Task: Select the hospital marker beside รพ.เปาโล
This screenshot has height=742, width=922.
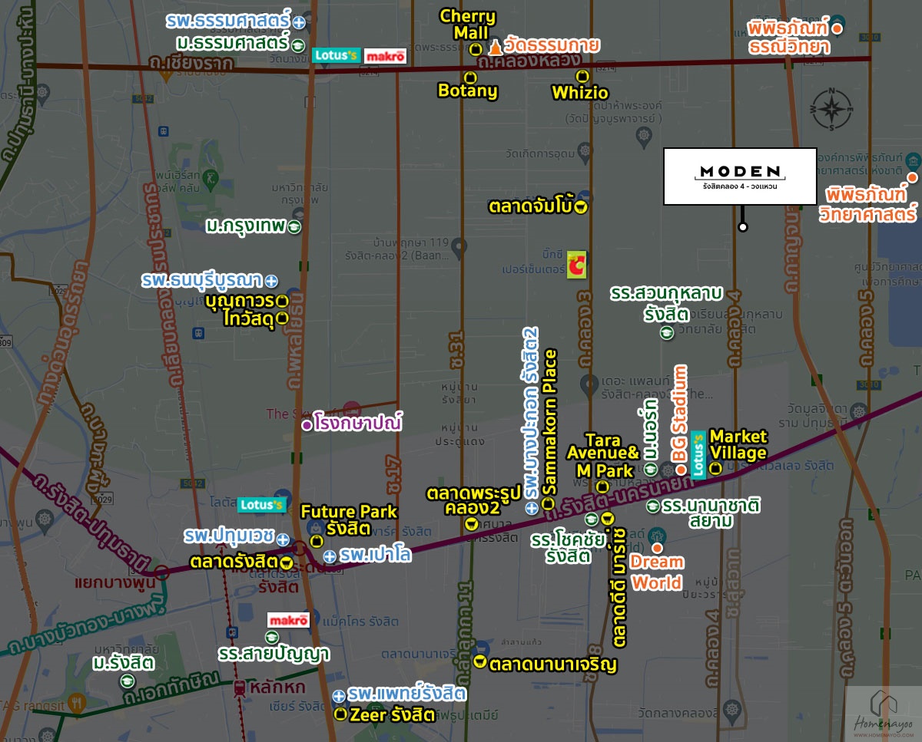Action: [329, 556]
